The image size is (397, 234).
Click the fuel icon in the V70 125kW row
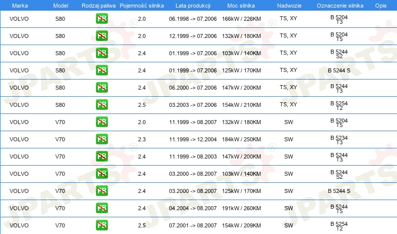[x=102, y=191]
